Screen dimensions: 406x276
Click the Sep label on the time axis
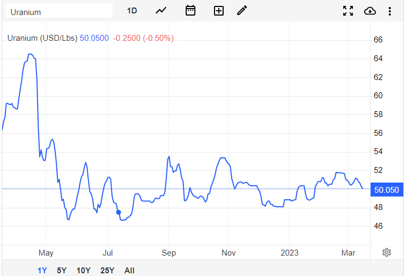(168, 253)
